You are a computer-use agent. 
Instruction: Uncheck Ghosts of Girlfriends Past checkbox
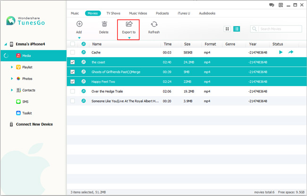73,72
